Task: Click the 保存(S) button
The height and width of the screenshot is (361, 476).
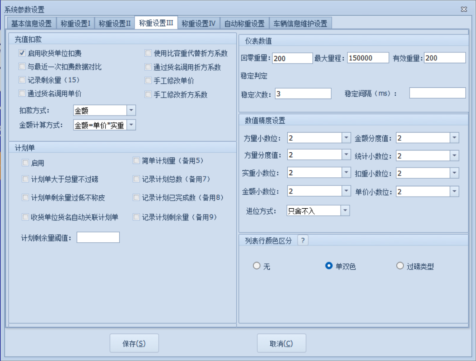Action: 134,343
